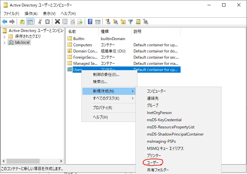Click the tree scrollbar left arrow
The image size is (247, 174).
click(x=4, y=161)
